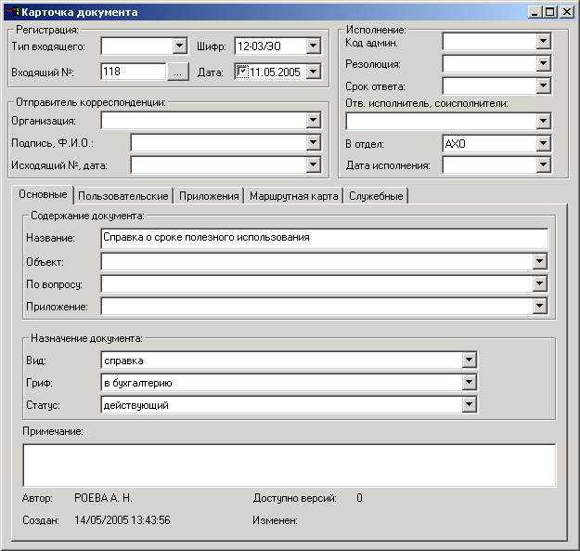Screen dimensions: 580x551
Task: Expand the Резолюция dropdown
Action: [544, 64]
